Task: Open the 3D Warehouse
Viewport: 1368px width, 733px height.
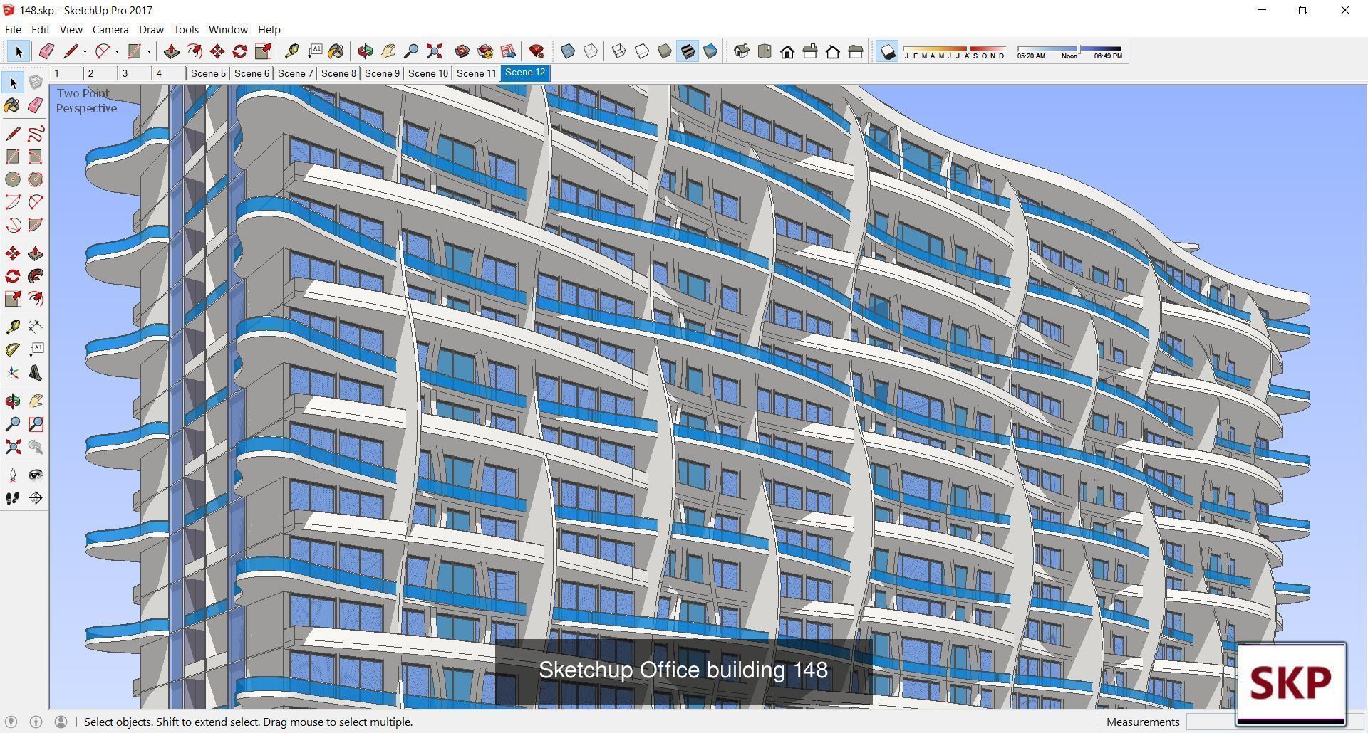Action: (x=462, y=51)
